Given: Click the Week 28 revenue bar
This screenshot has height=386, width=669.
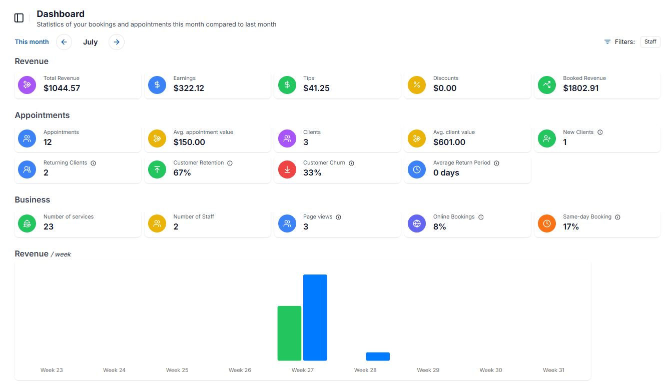Looking at the screenshot, I should click(x=378, y=356).
